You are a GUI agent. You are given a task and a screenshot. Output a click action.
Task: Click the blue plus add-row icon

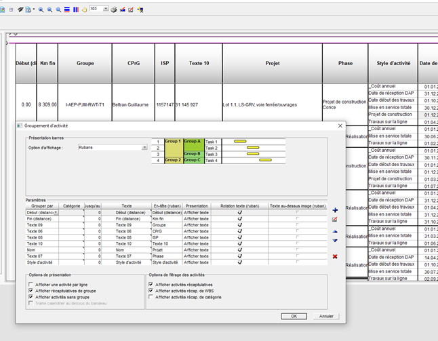click(335, 211)
